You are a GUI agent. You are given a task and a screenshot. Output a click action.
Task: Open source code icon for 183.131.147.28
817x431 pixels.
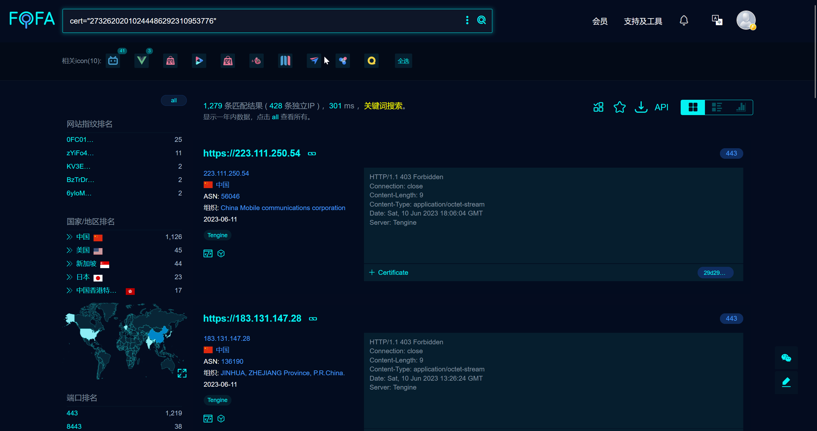coord(208,419)
